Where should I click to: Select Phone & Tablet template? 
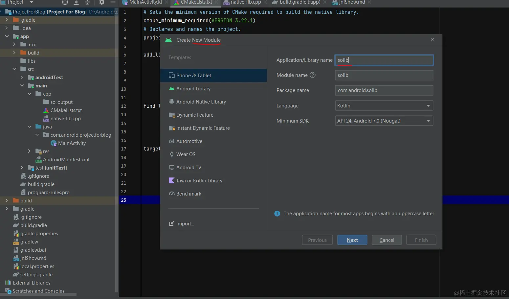click(213, 75)
